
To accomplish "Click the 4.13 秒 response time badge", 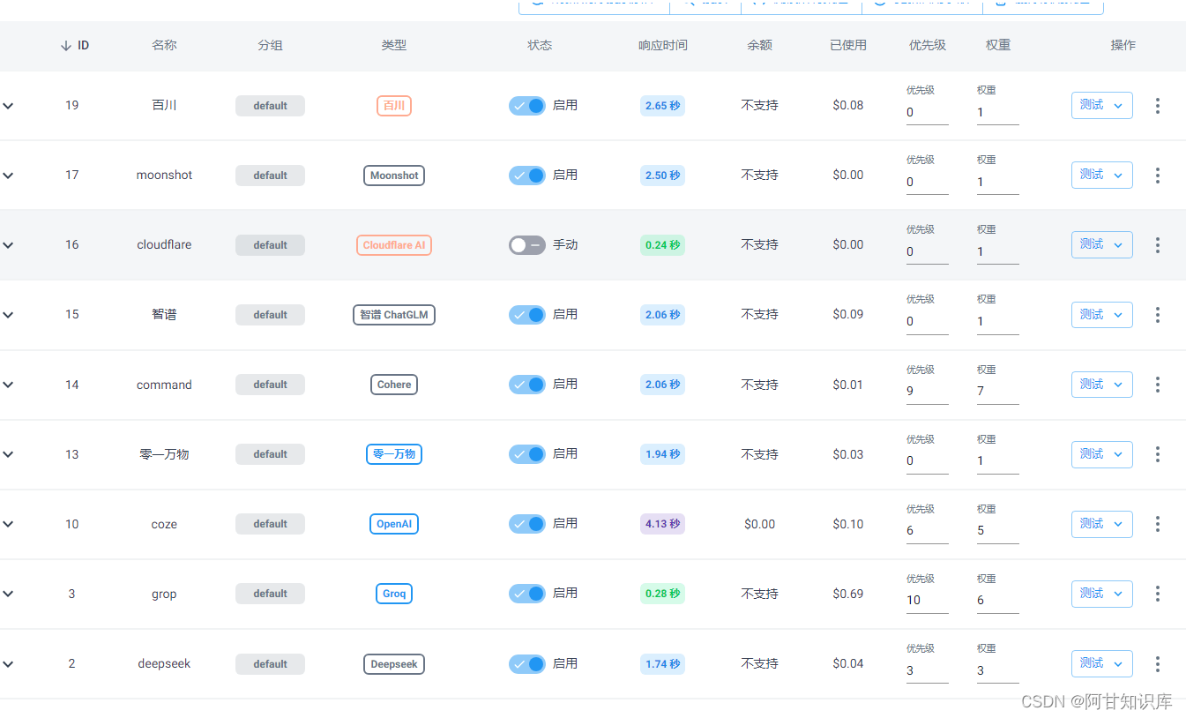I will pos(662,524).
